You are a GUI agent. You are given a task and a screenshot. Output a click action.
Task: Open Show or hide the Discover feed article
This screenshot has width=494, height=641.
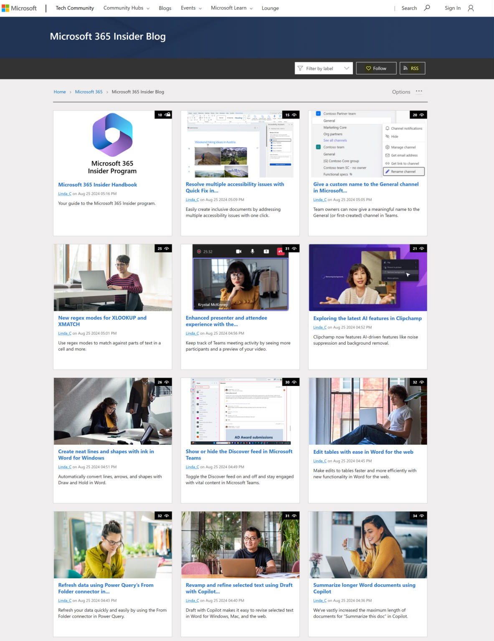pyautogui.click(x=239, y=454)
